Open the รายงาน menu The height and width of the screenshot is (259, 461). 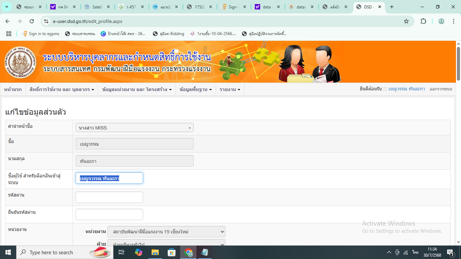230,90
